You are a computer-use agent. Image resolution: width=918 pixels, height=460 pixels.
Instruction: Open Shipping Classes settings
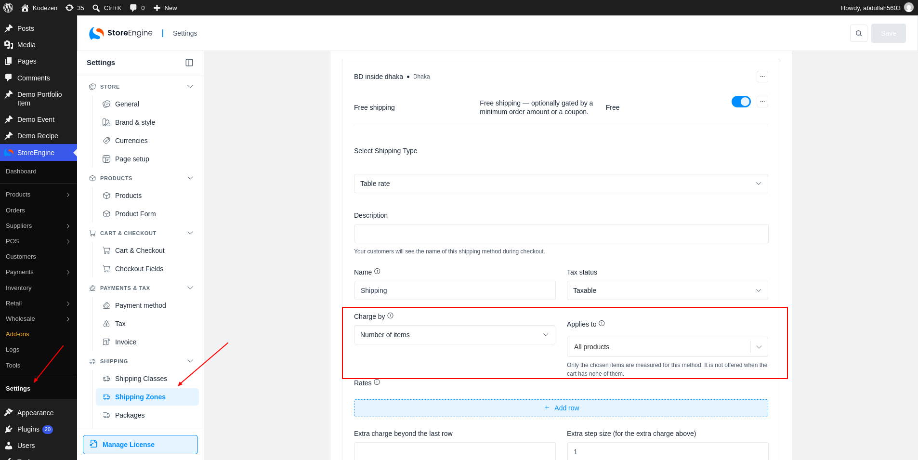[147, 379]
